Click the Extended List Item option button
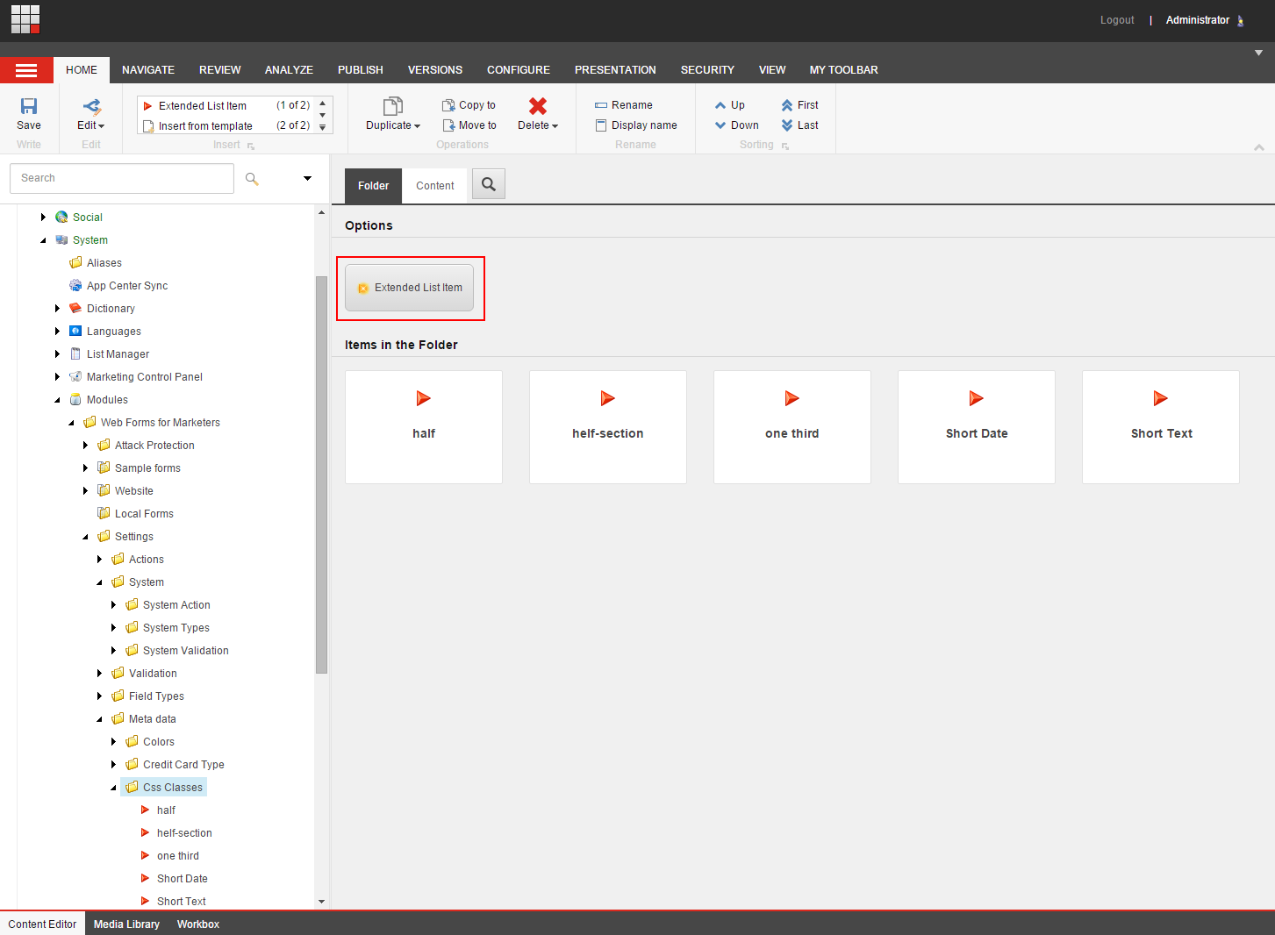 [410, 288]
